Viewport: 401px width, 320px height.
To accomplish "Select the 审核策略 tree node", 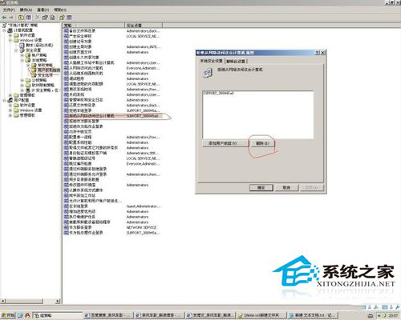I will [45, 65].
